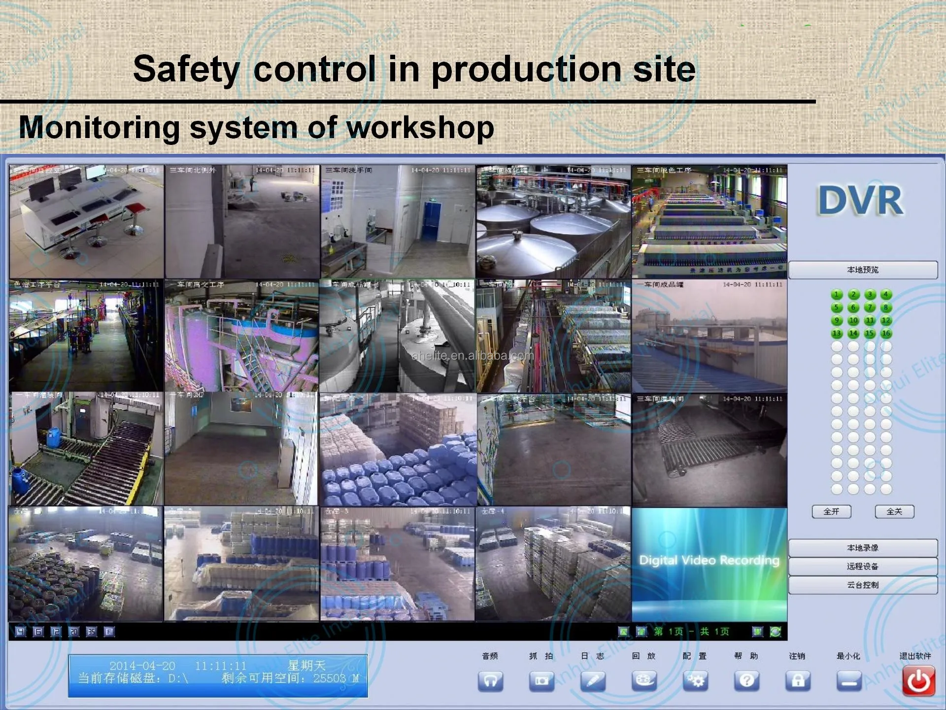Click the audio (音频) headphone icon
Image resolution: width=946 pixels, height=710 pixels.
(x=490, y=681)
